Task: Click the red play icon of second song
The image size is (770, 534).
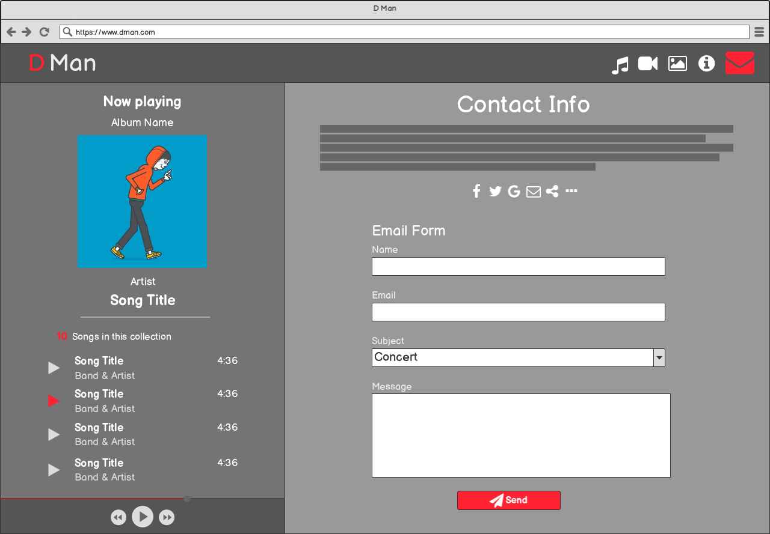Action: point(54,401)
